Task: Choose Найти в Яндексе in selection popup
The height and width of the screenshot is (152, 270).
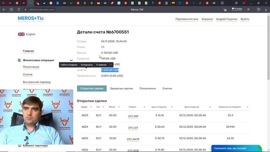Action: tap(69, 65)
